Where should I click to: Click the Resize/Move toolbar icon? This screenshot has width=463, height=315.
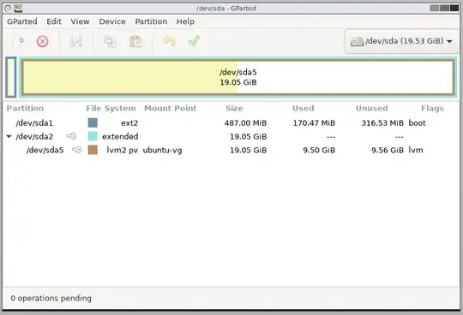pos(75,41)
